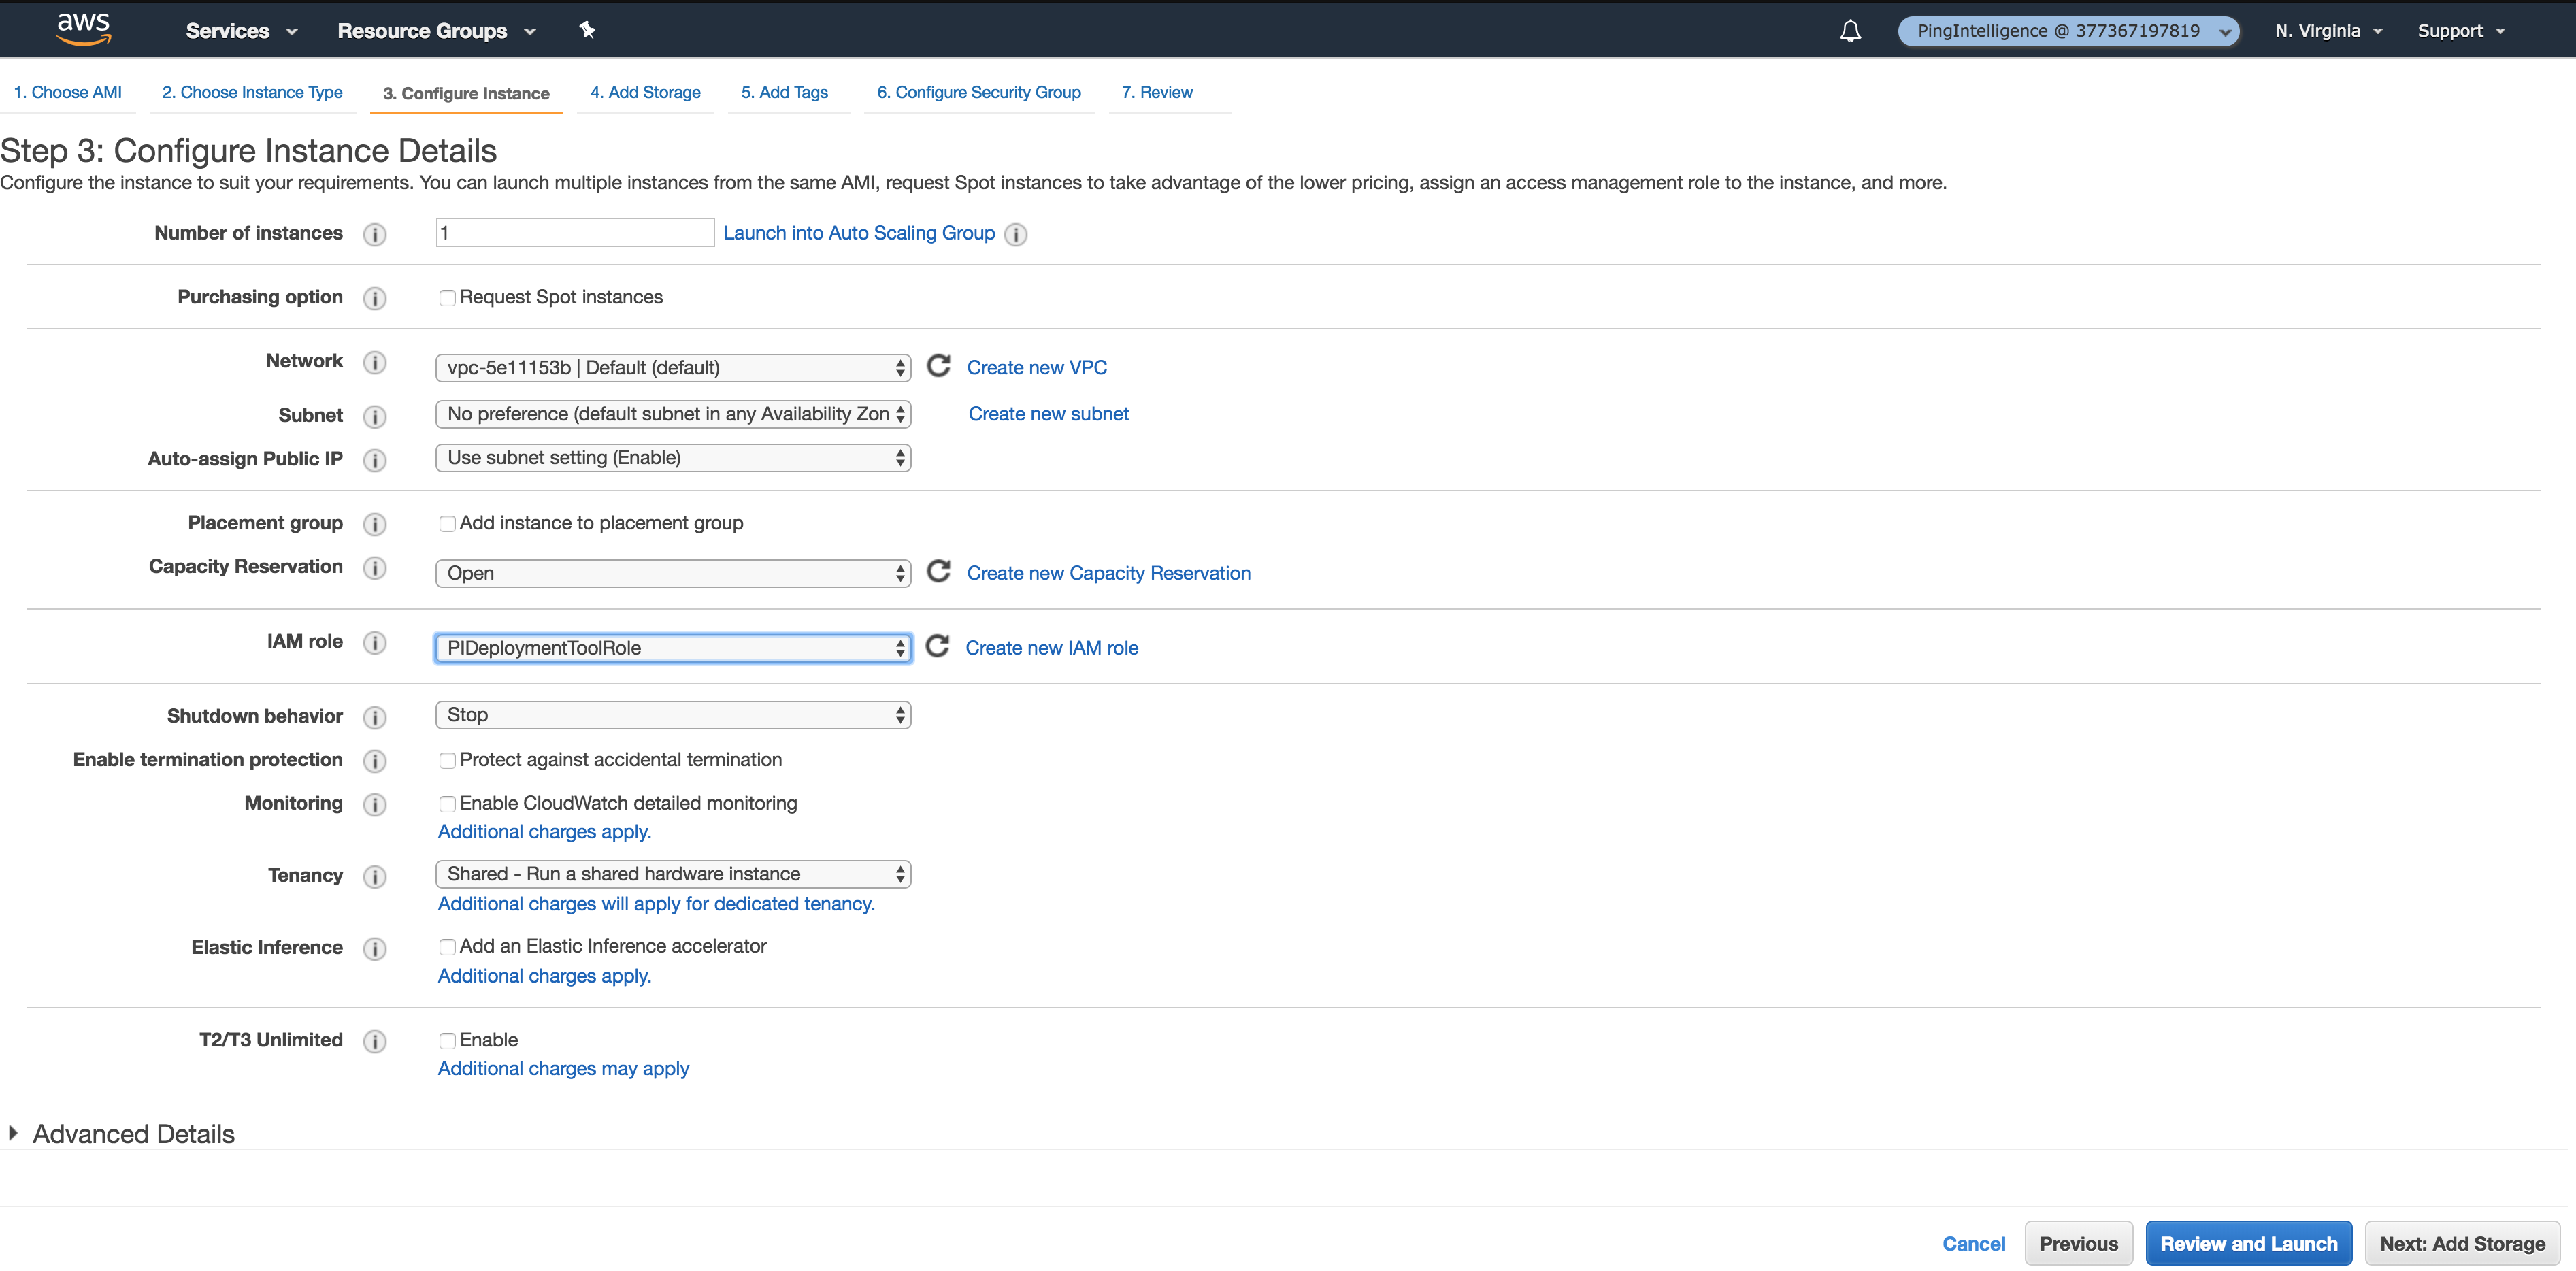The image size is (2576, 1271).
Task: Click the Create new IAM role link
Action: coord(1051,648)
